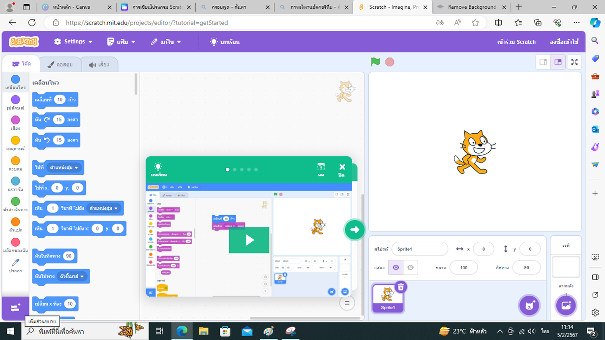Delete Sprite1 with the trash icon

(x=400, y=287)
